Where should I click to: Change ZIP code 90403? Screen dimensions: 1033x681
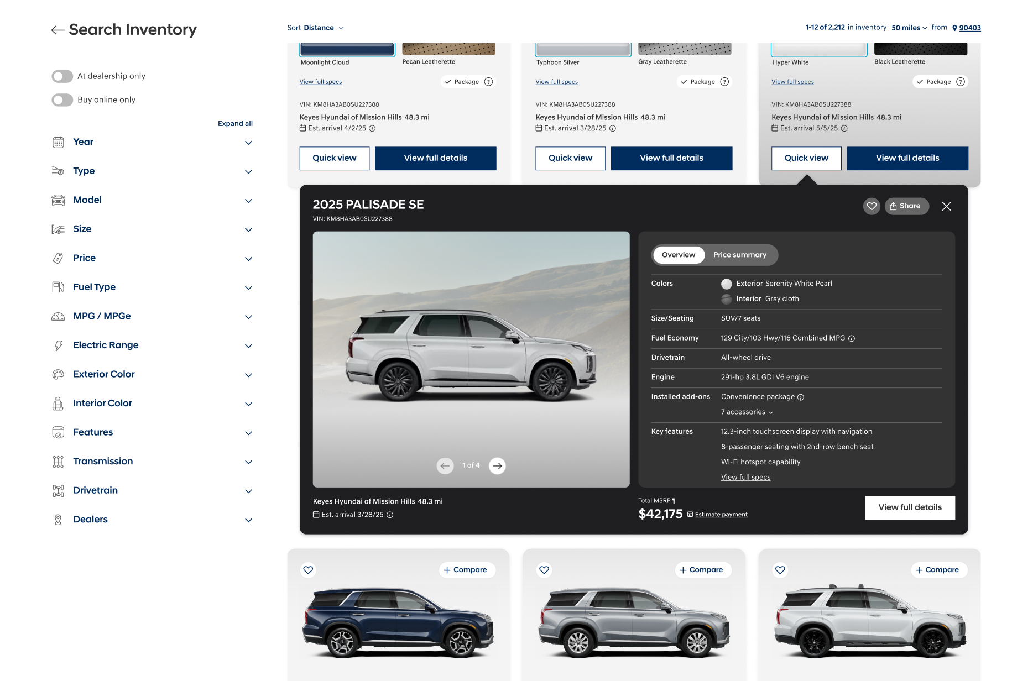click(969, 28)
